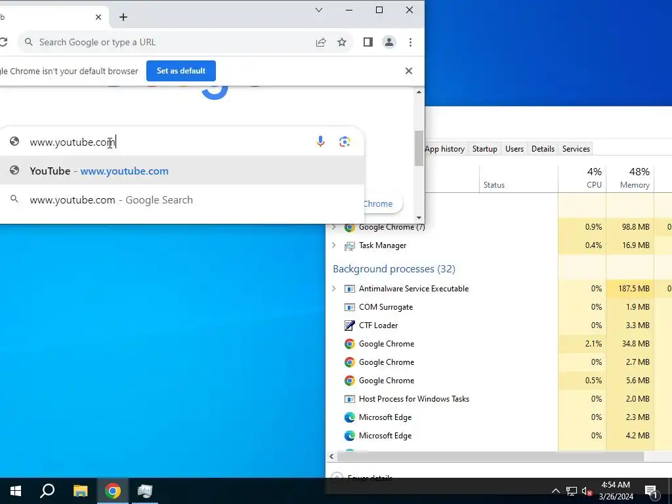Click share this page icon
Screen dimensions: 672x504
321,42
